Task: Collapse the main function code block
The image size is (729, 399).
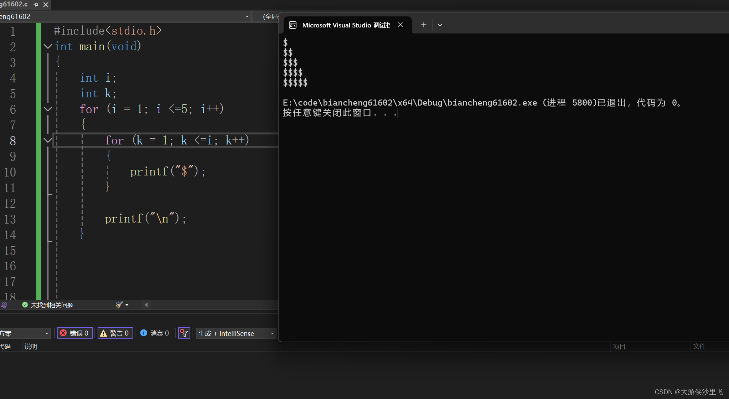Action: [x=48, y=46]
